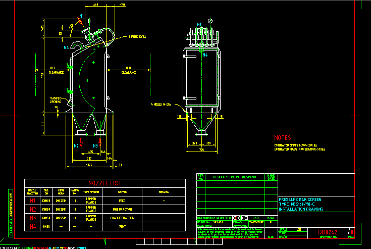The image size is (371, 249).
Task: Select the PRESSURE BAR SCREEN title text
Action: point(299,199)
